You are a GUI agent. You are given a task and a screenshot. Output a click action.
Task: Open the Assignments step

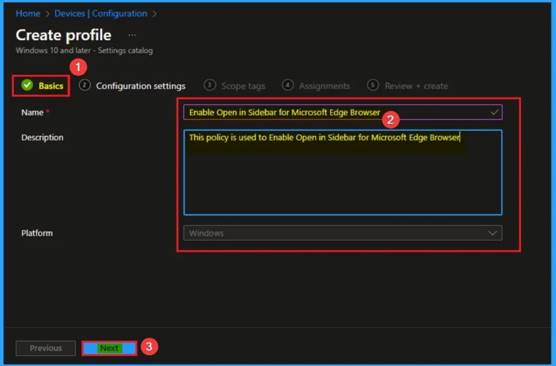316,86
